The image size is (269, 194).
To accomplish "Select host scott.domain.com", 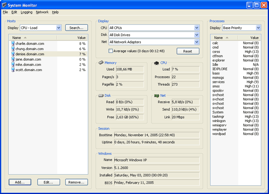I will point(48,70).
